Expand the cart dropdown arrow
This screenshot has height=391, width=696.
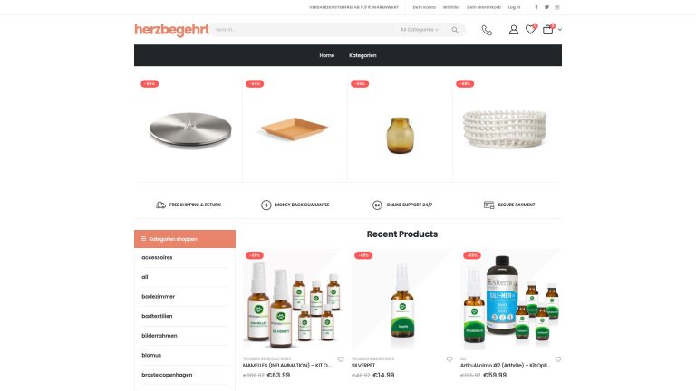point(560,30)
